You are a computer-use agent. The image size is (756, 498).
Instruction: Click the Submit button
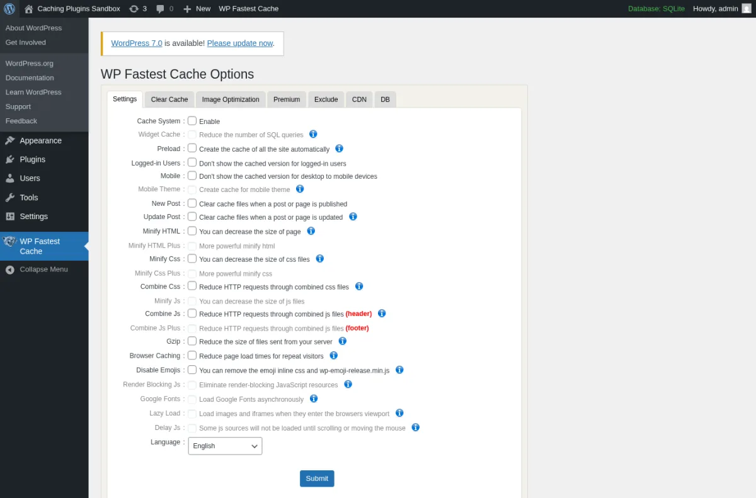click(317, 478)
